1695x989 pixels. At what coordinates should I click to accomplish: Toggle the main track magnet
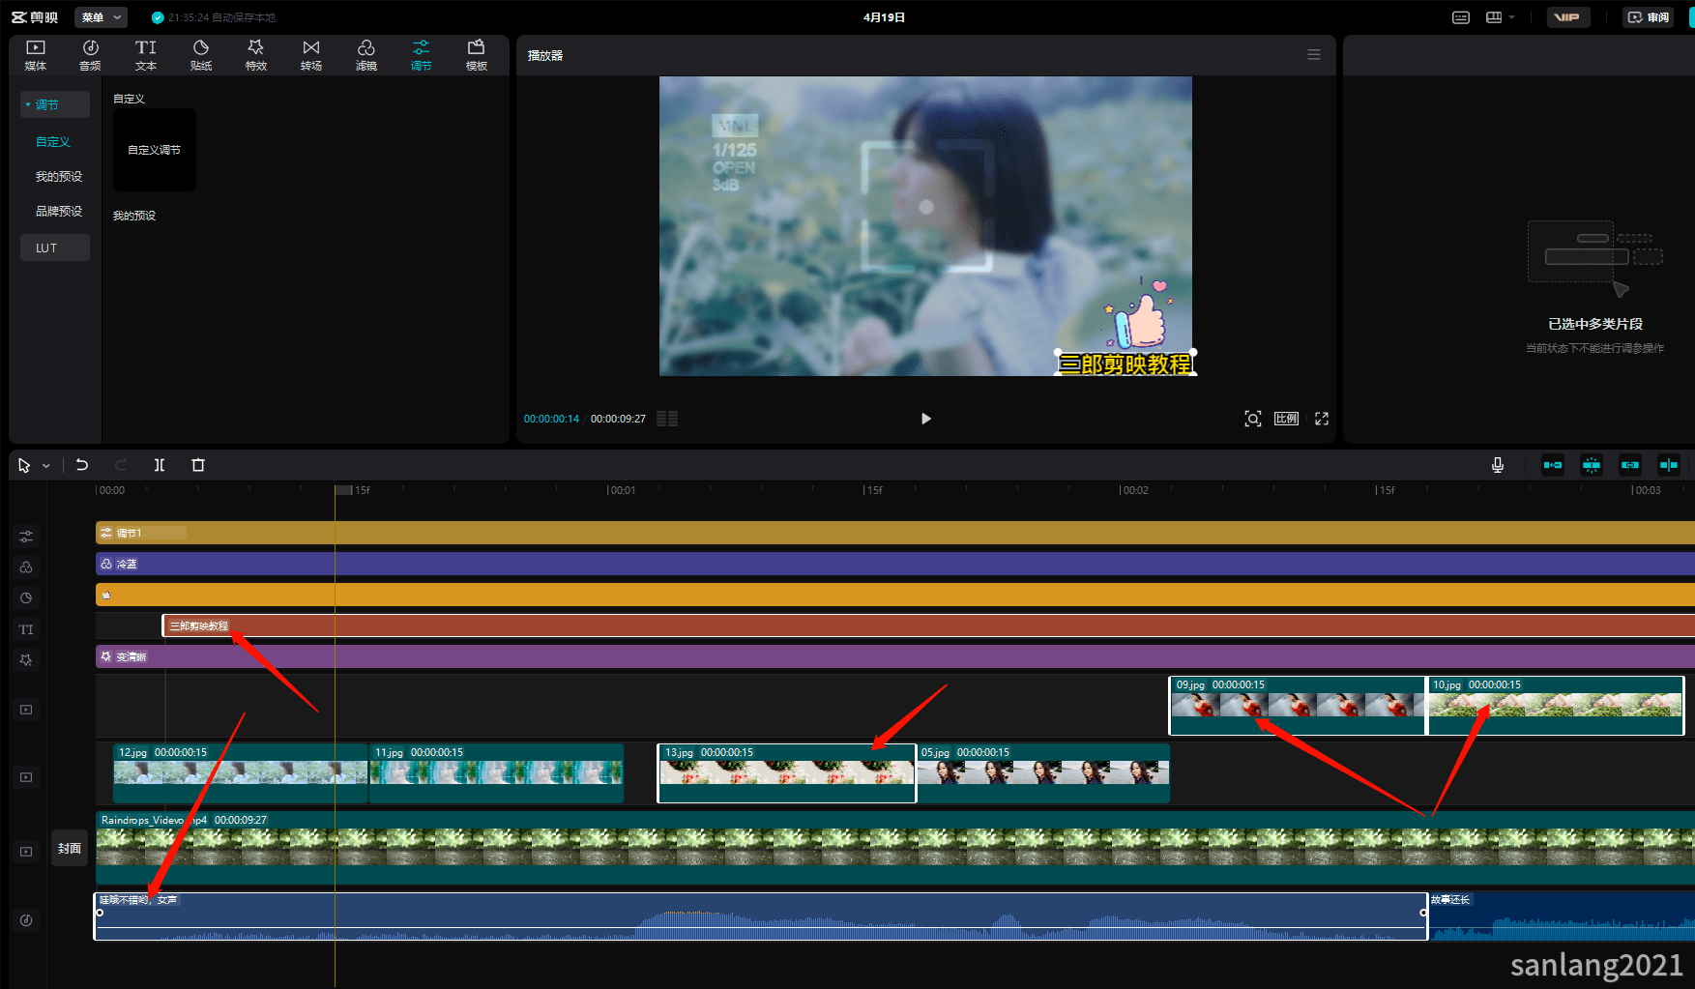point(1553,465)
